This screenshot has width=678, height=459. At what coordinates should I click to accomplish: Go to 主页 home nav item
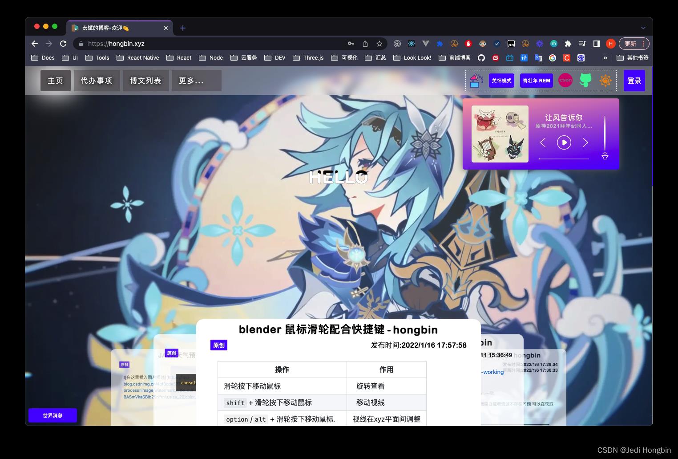(x=56, y=81)
